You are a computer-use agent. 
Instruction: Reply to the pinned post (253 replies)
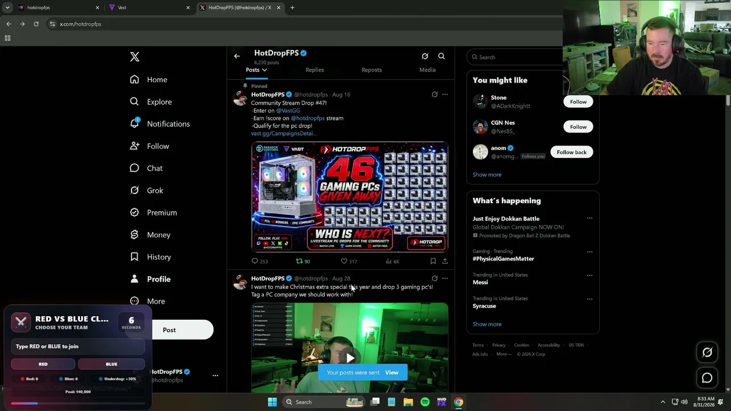click(x=260, y=261)
